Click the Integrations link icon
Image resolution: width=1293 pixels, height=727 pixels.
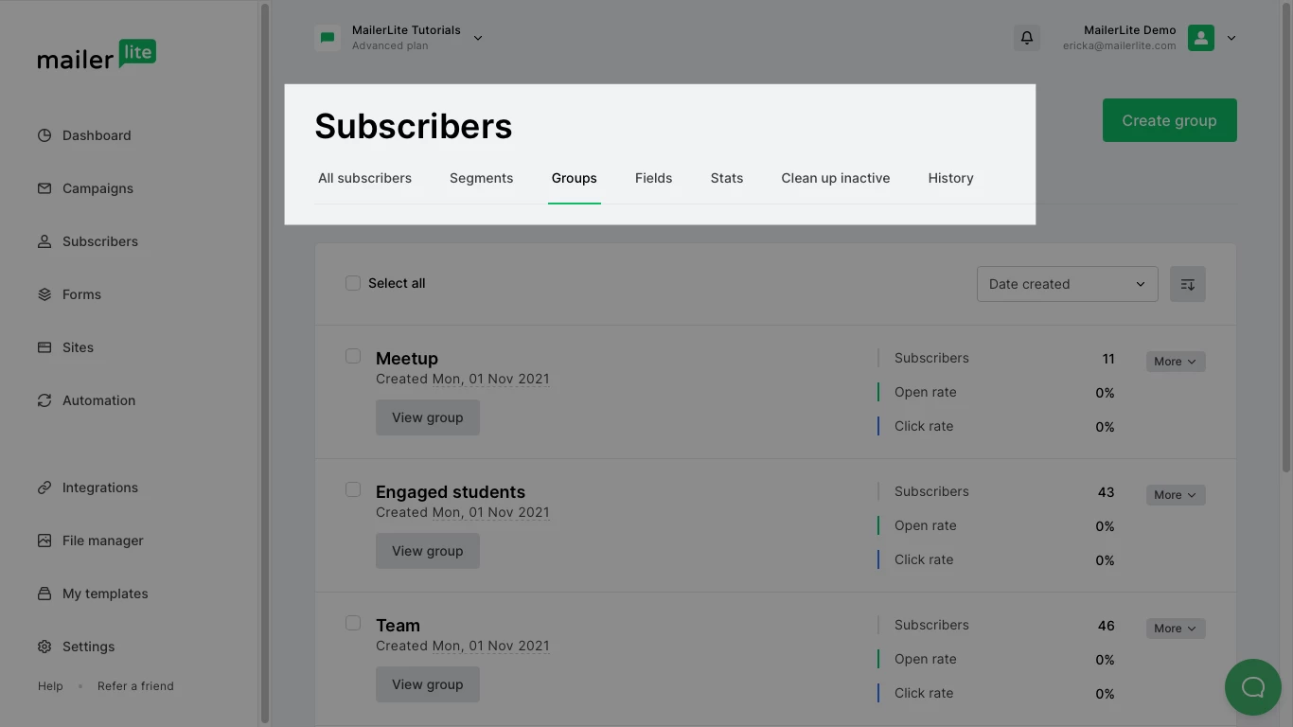[x=44, y=488]
